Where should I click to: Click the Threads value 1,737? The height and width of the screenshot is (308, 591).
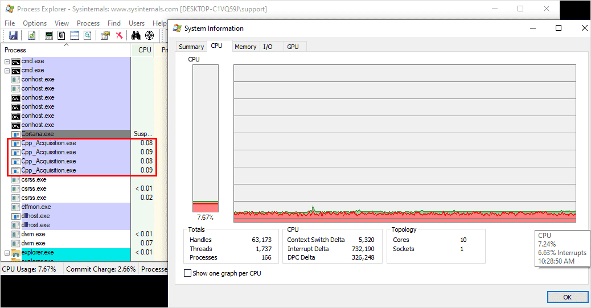[264, 249]
